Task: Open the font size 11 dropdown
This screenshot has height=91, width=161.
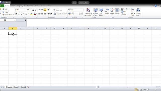Action: click(x=31, y=10)
